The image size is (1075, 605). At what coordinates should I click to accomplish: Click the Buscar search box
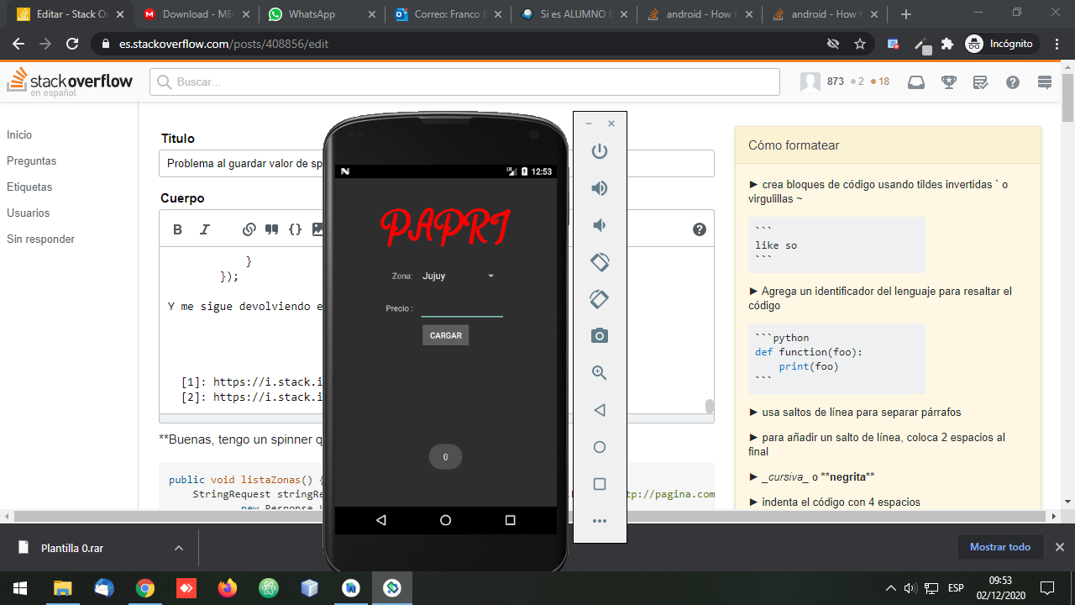coord(464,82)
